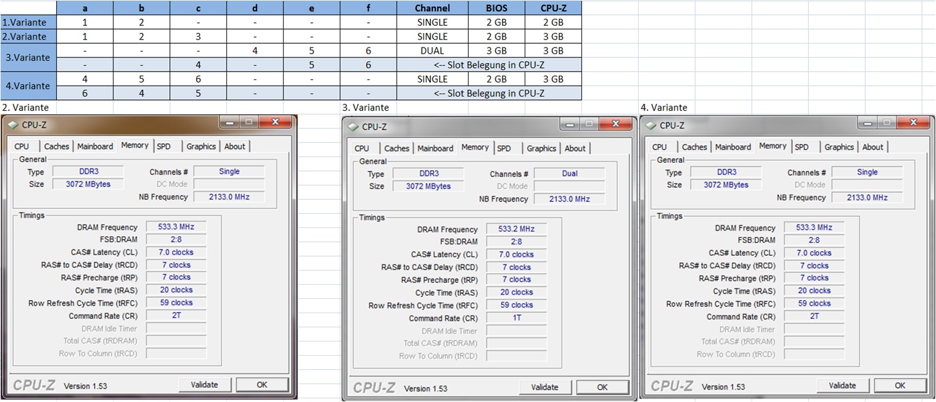Click NB Frequency field in 2. Variante window
The width and height of the screenshot is (936, 402).
click(x=229, y=197)
